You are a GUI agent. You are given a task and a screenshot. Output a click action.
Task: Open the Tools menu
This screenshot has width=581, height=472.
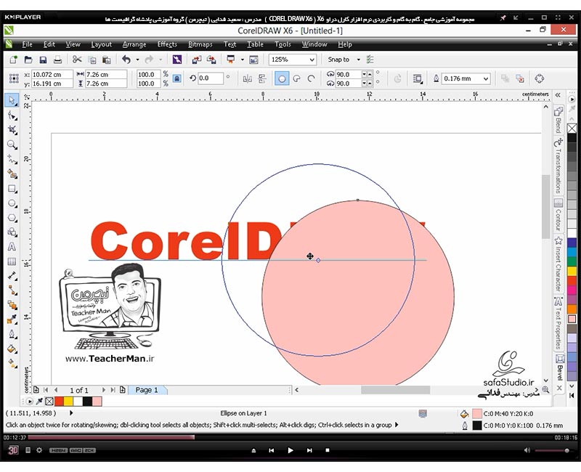tap(283, 44)
